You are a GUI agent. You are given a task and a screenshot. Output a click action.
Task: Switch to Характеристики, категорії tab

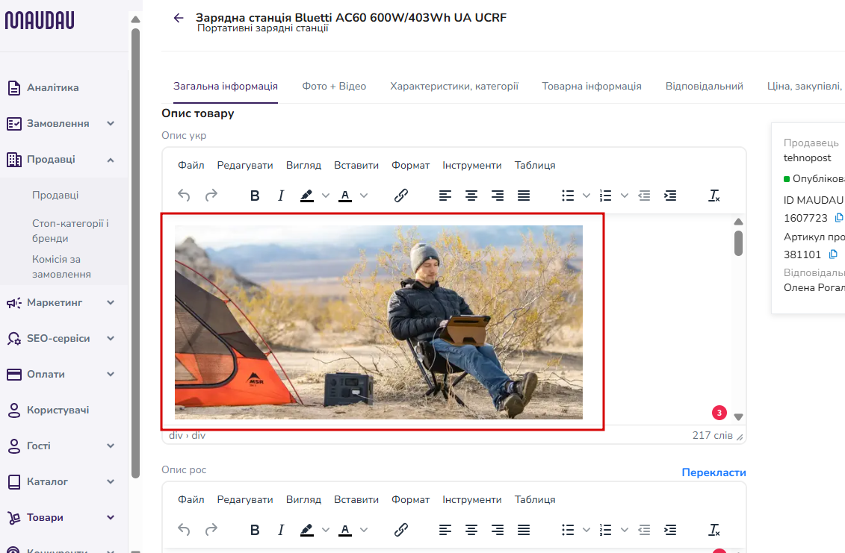(454, 86)
